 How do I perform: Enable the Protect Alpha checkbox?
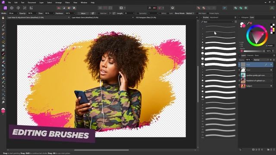click(208, 13)
